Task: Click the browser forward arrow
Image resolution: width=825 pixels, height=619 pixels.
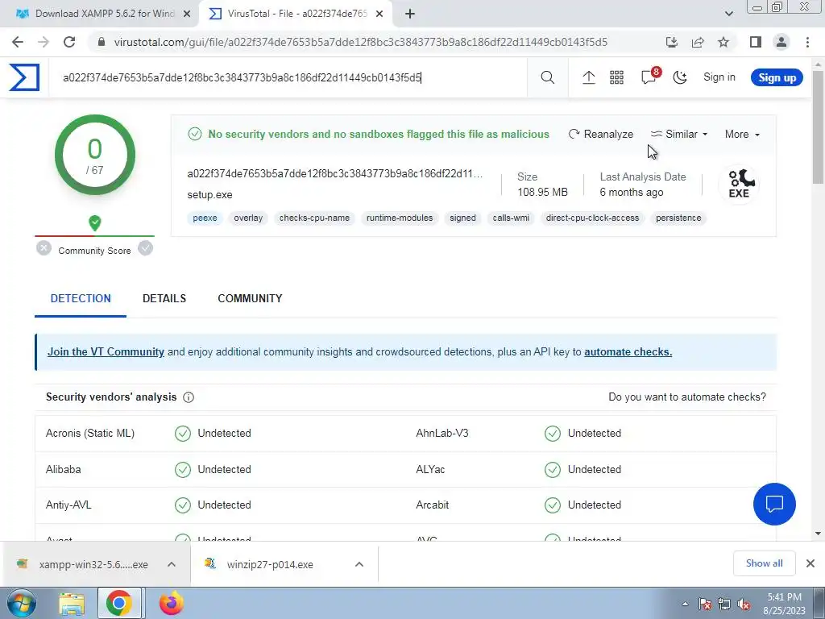Action: click(x=44, y=42)
